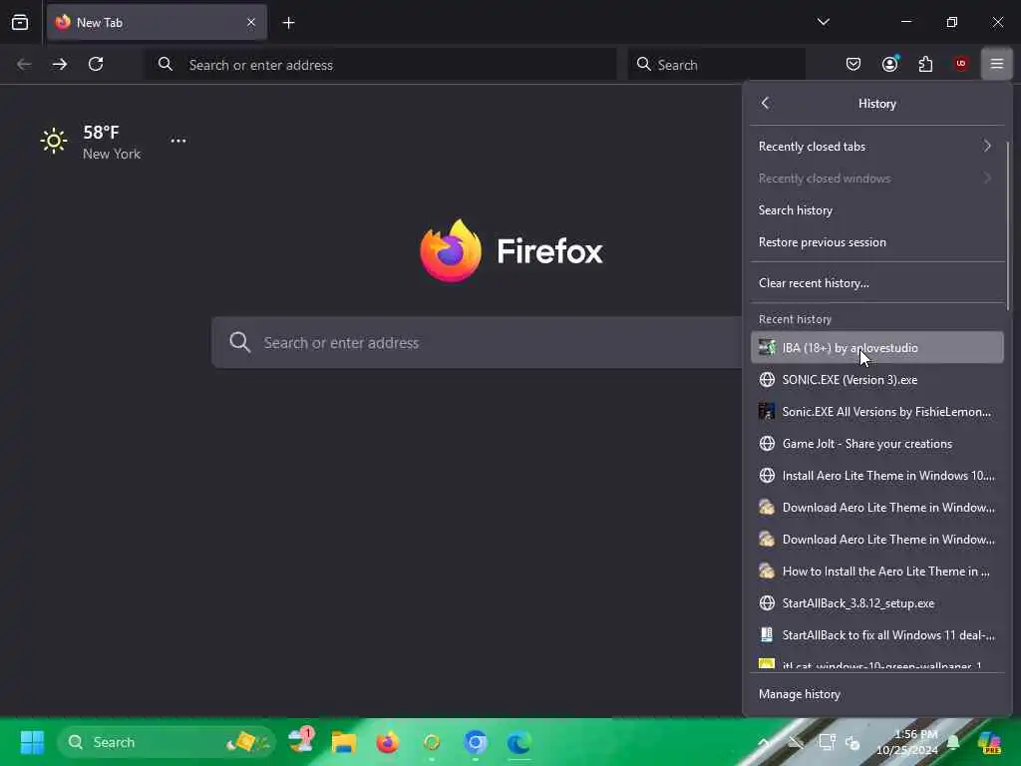Choose Clear recent history...
This screenshot has height=766, width=1021.
(876, 282)
